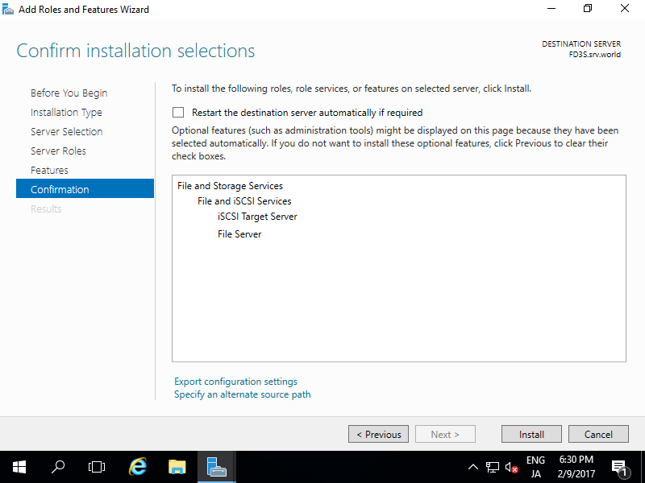645x483 pixels.
Task: Go to Server Roles step
Action: point(58,151)
